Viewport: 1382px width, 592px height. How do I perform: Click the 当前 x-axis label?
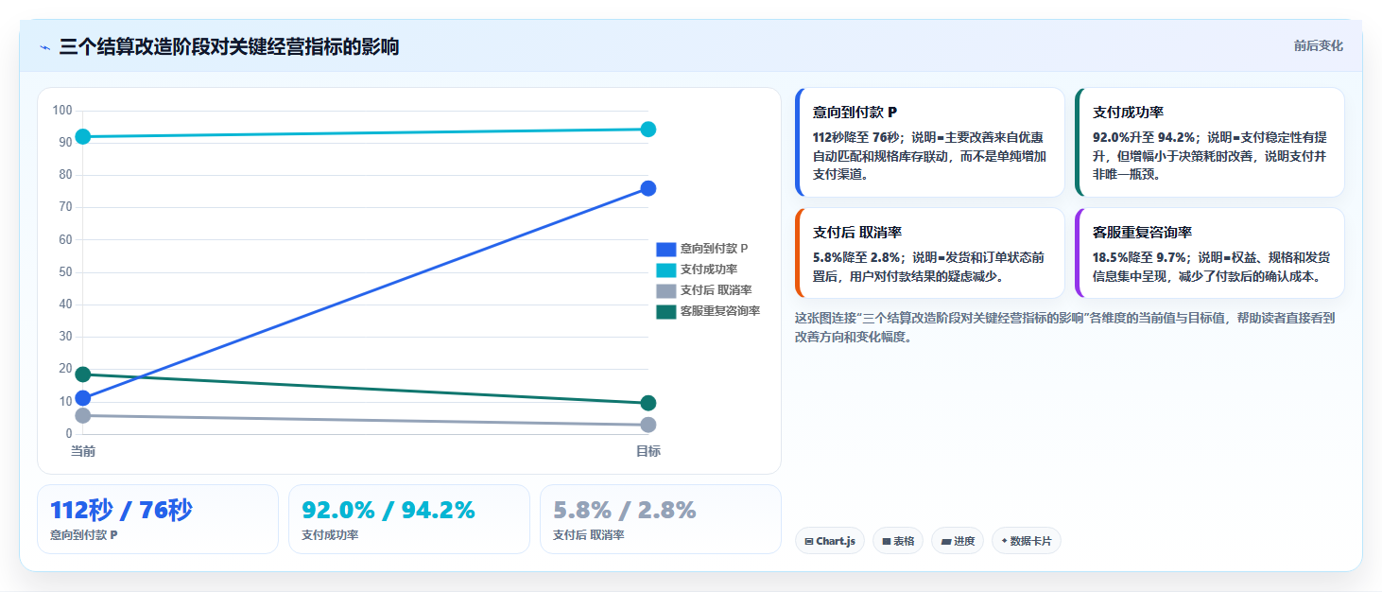click(x=83, y=451)
